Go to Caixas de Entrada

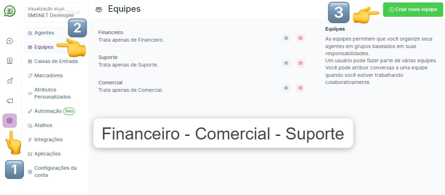point(56,61)
